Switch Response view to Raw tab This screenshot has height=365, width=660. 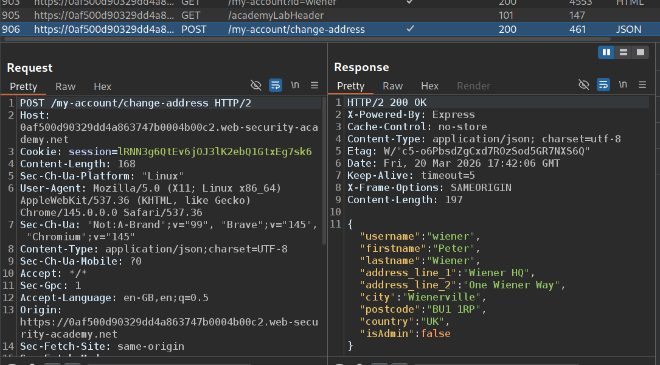tap(392, 86)
